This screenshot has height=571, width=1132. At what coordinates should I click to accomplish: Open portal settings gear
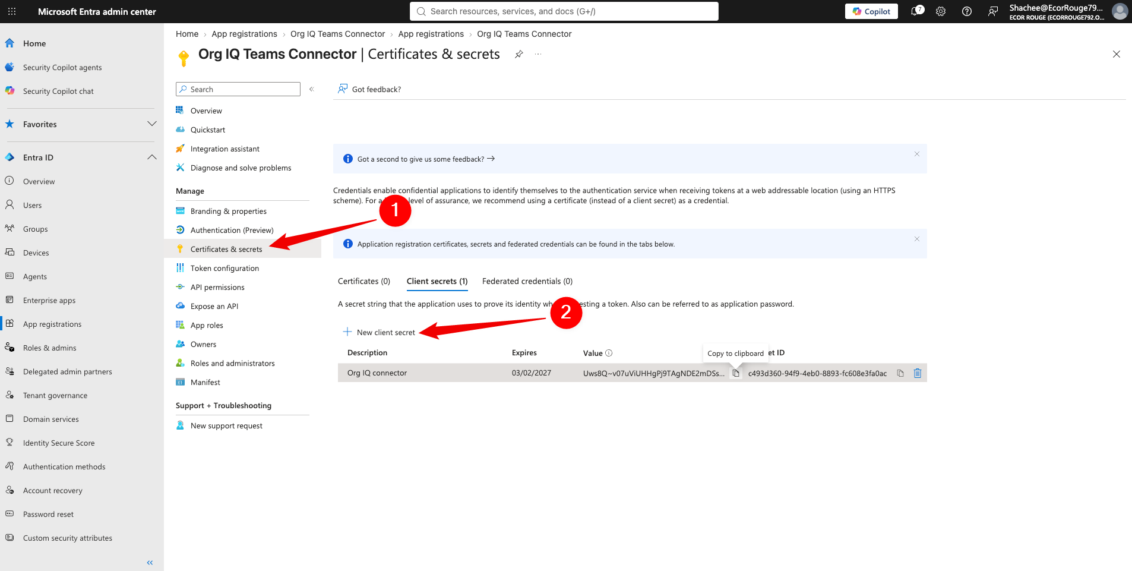(x=941, y=11)
